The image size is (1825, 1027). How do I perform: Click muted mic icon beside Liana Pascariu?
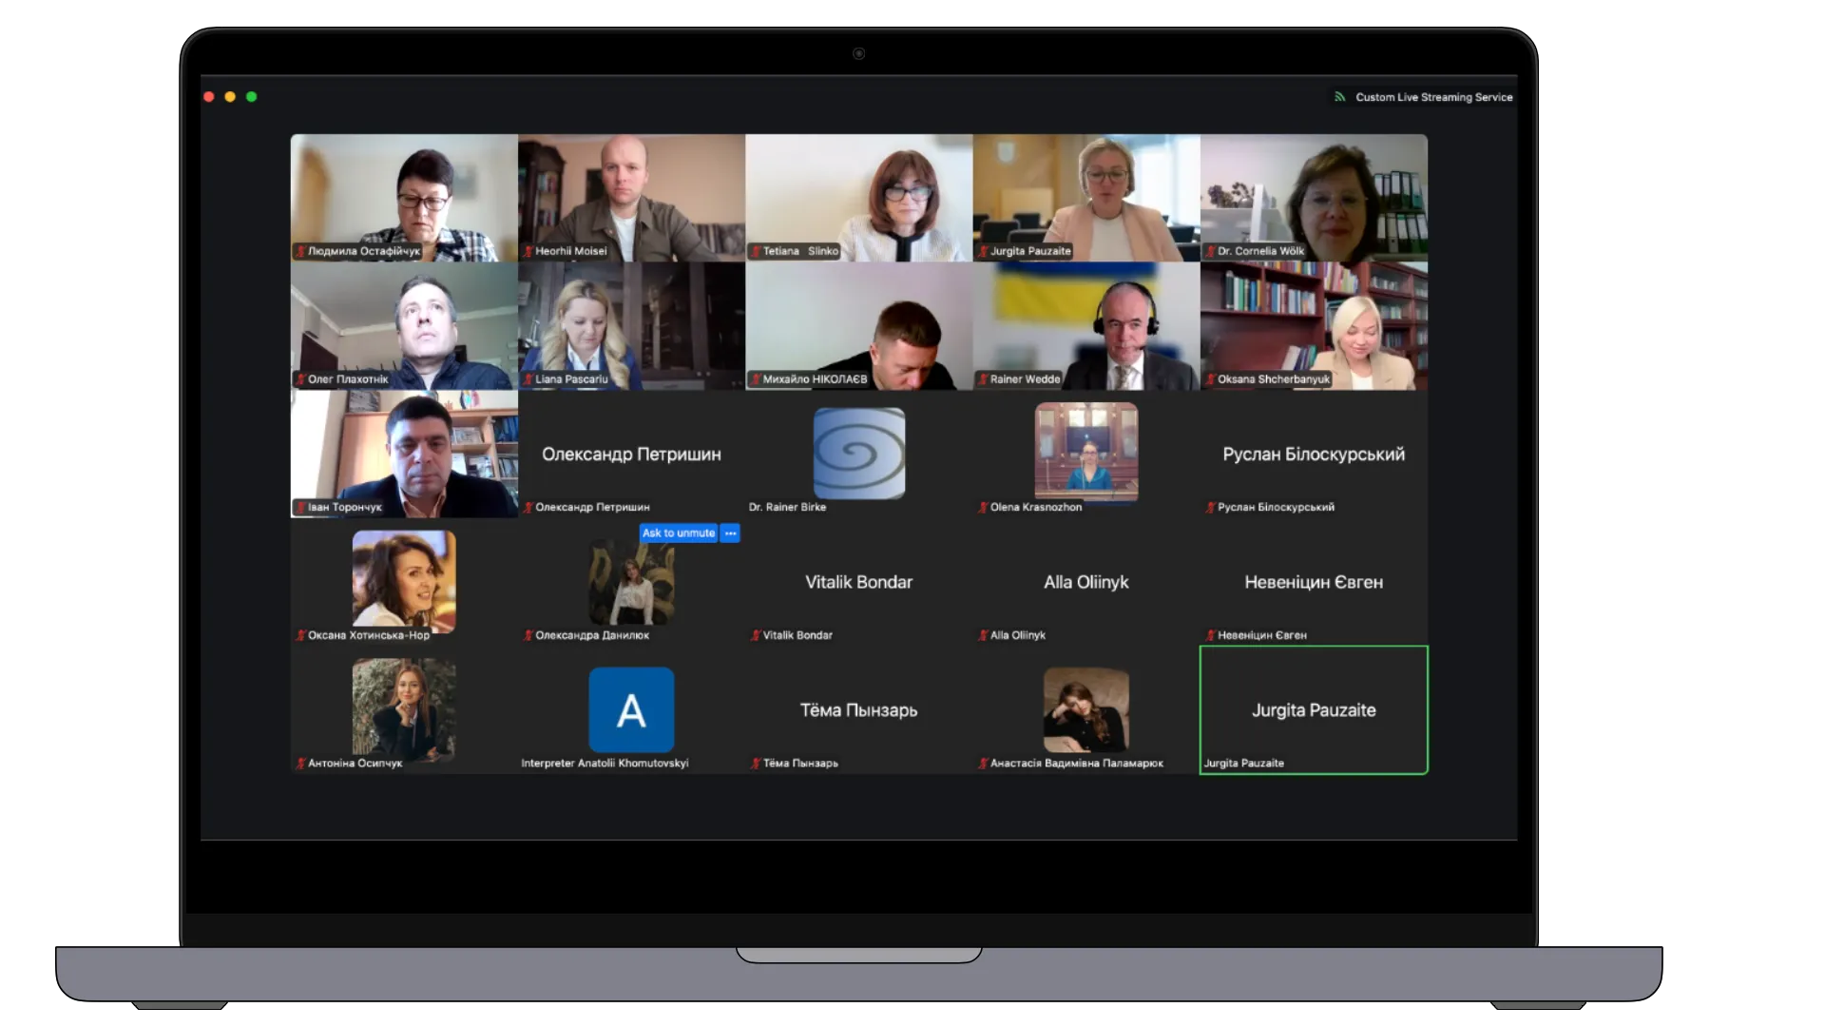[x=528, y=379]
